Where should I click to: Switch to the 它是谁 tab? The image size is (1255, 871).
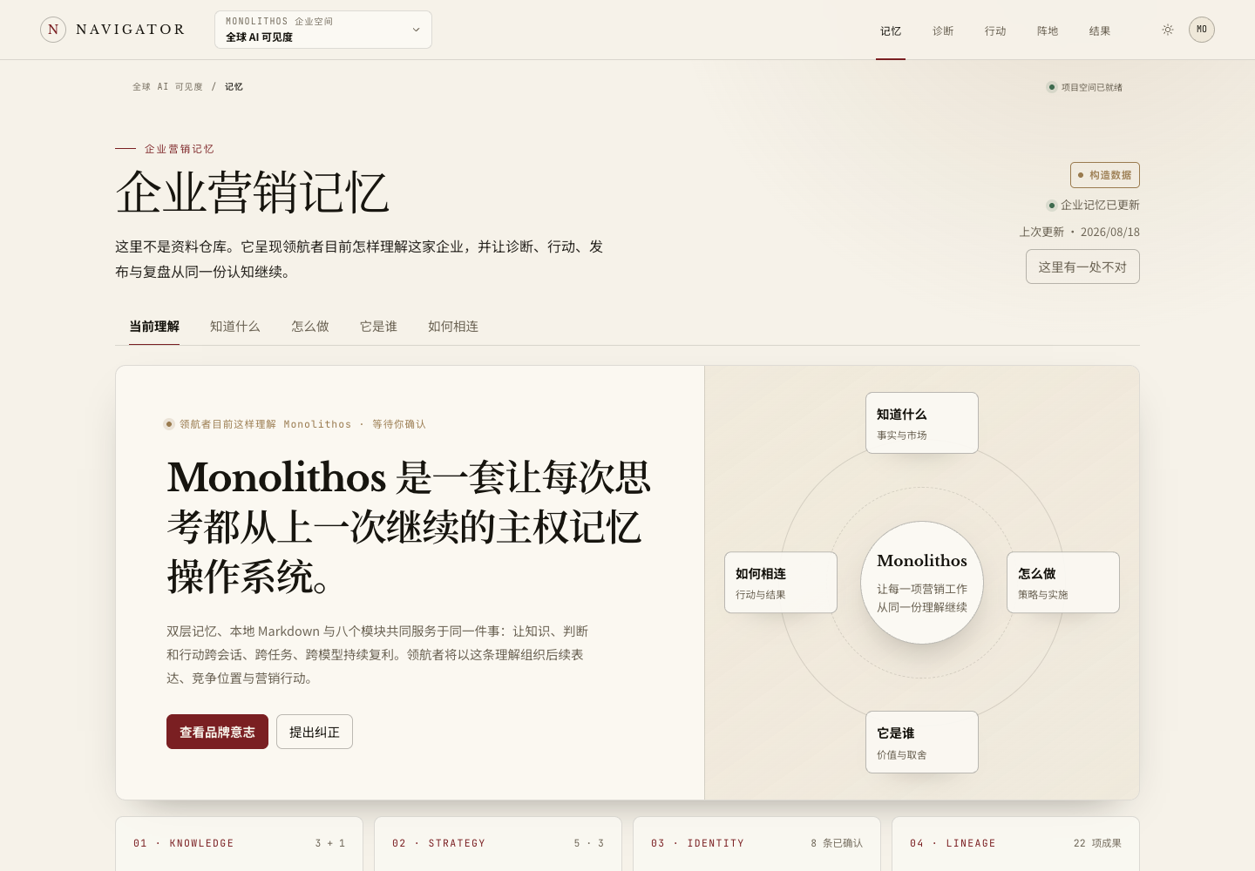tap(378, 327)
